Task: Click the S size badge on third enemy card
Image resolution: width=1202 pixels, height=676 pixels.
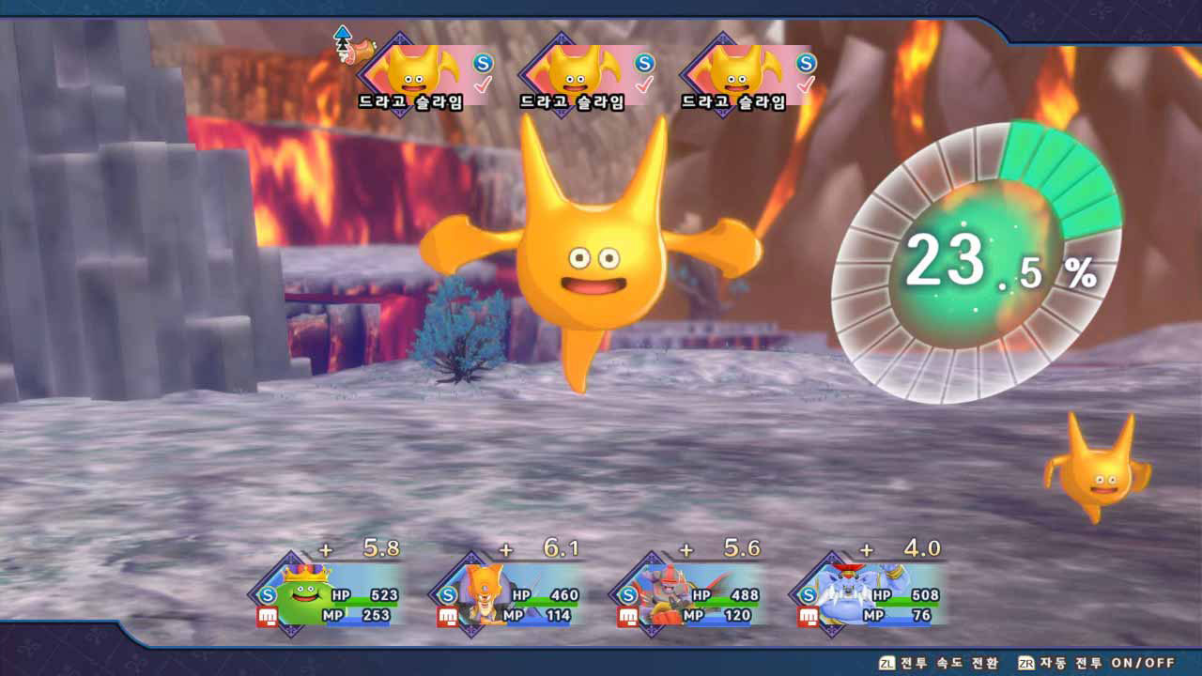Action: tap(806, 63)
